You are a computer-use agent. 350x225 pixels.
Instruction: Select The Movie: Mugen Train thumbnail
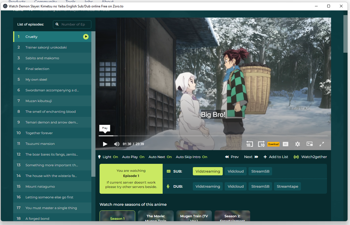(156, 216)
